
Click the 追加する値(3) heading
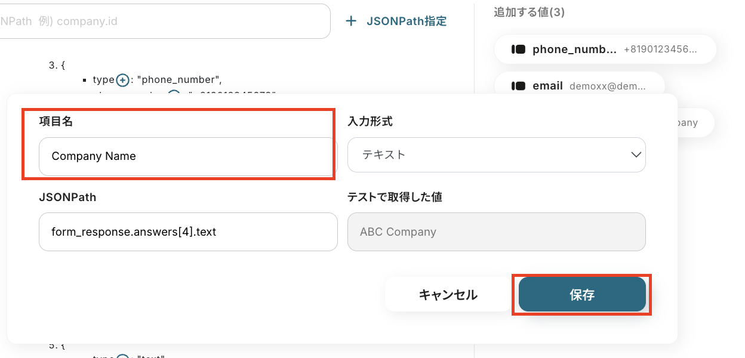tap(529, 12)
